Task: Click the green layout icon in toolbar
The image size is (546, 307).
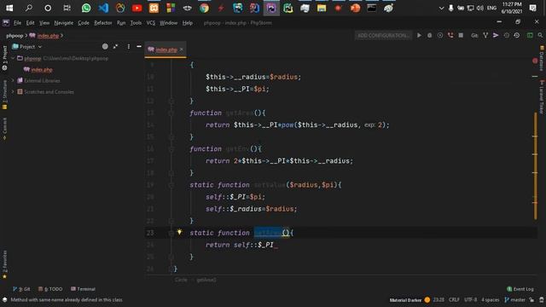Action: pos(530,36)
